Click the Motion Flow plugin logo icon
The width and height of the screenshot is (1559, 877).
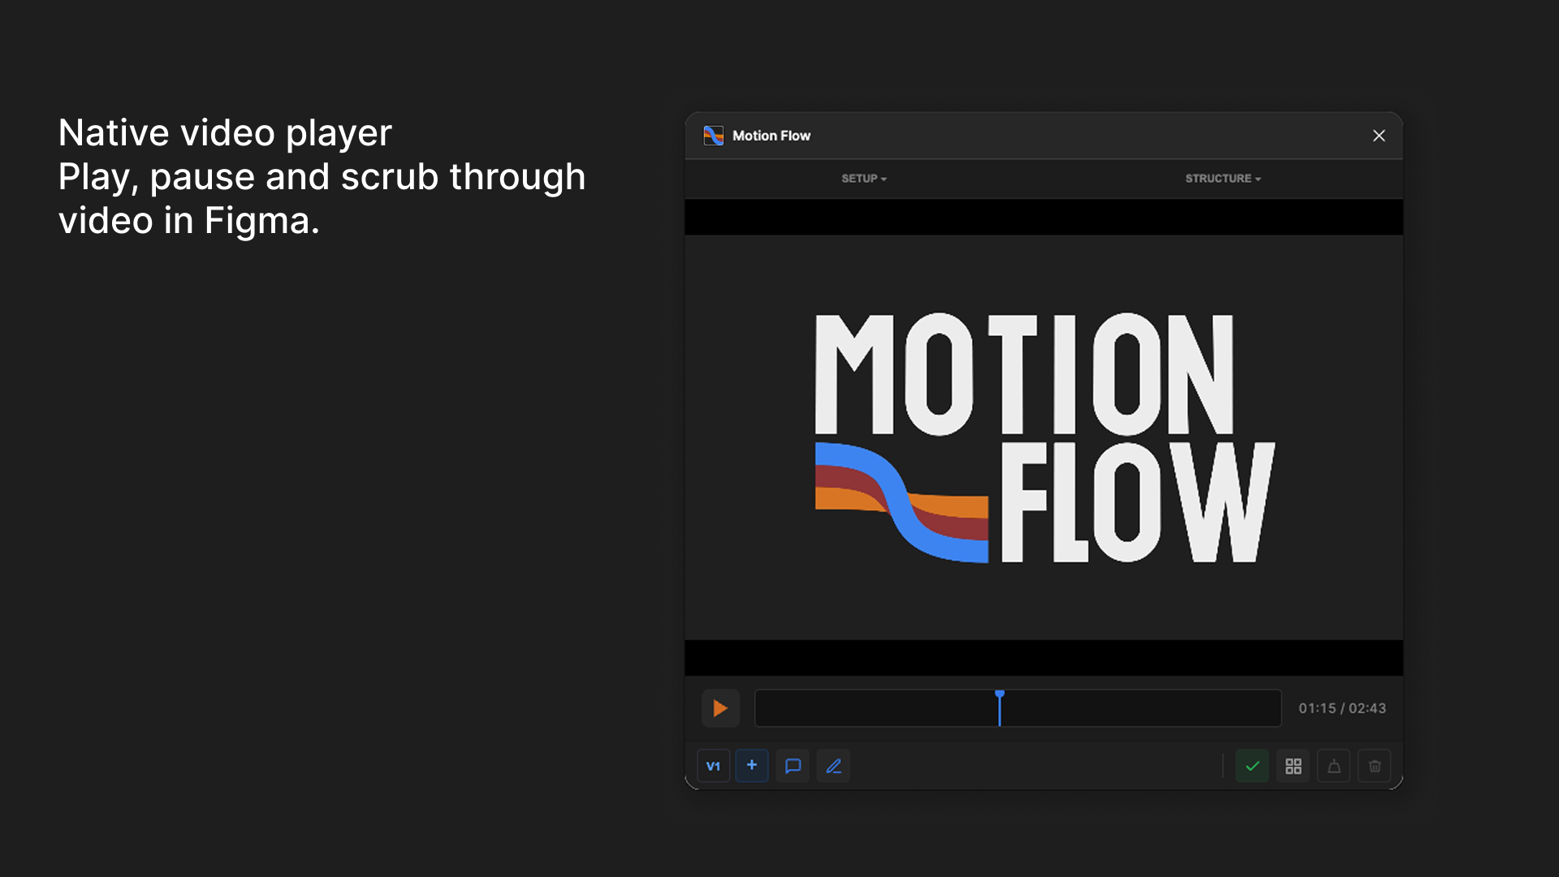coord(713,136)
